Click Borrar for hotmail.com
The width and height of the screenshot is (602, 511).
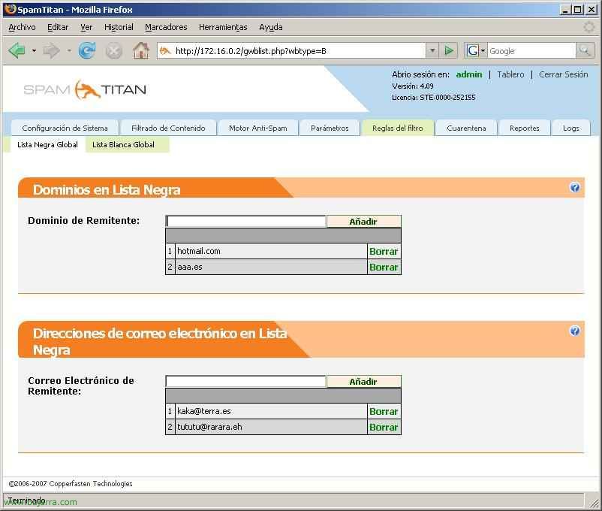[x=384, y=252]
